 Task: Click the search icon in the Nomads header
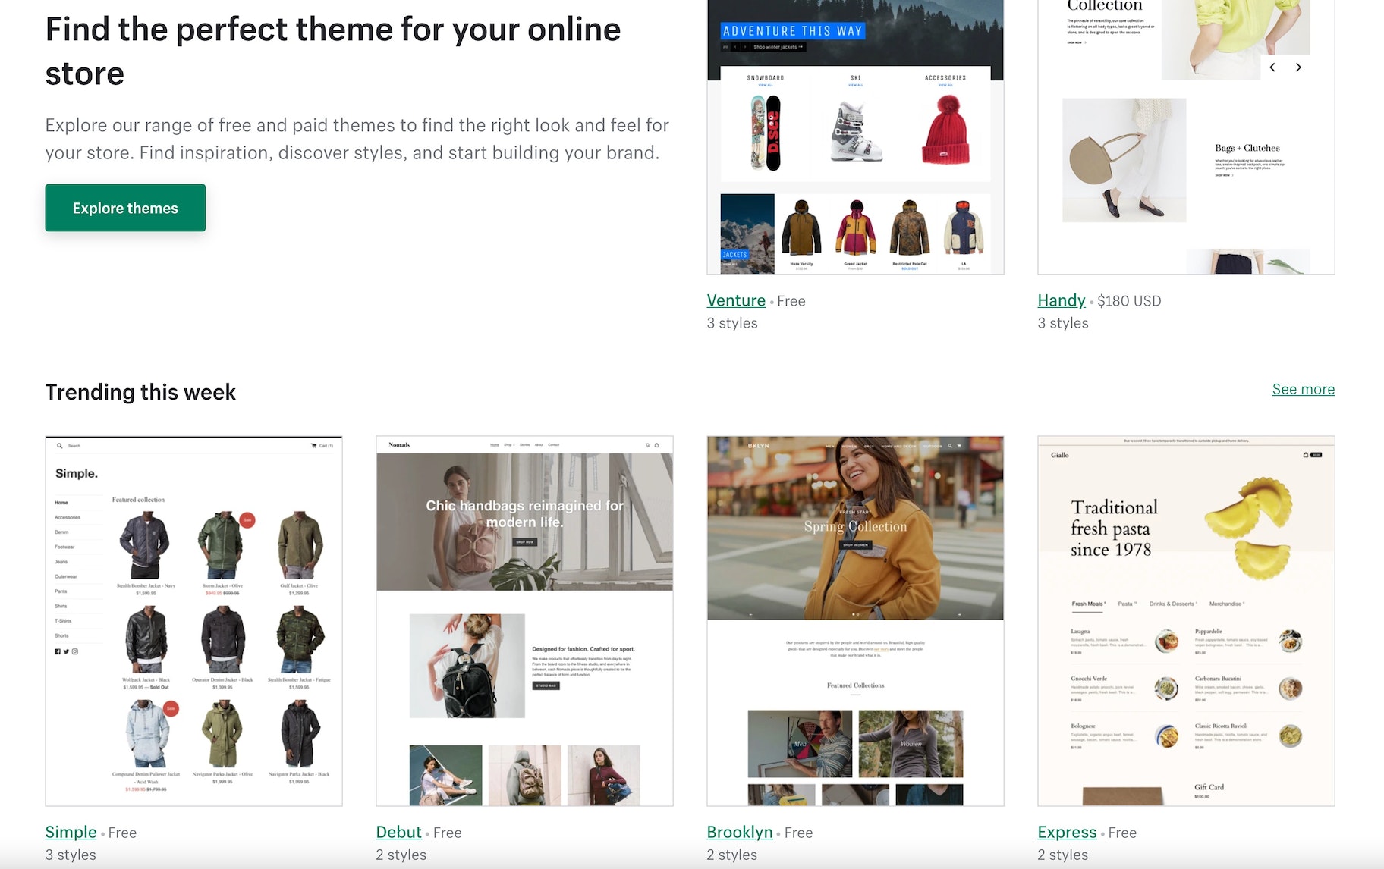(647, 444)
